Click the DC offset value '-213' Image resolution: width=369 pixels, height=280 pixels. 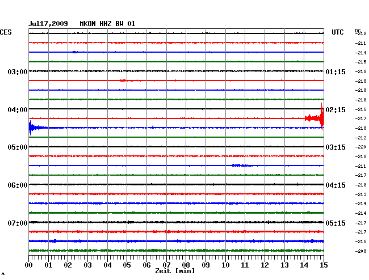[360, 194]
